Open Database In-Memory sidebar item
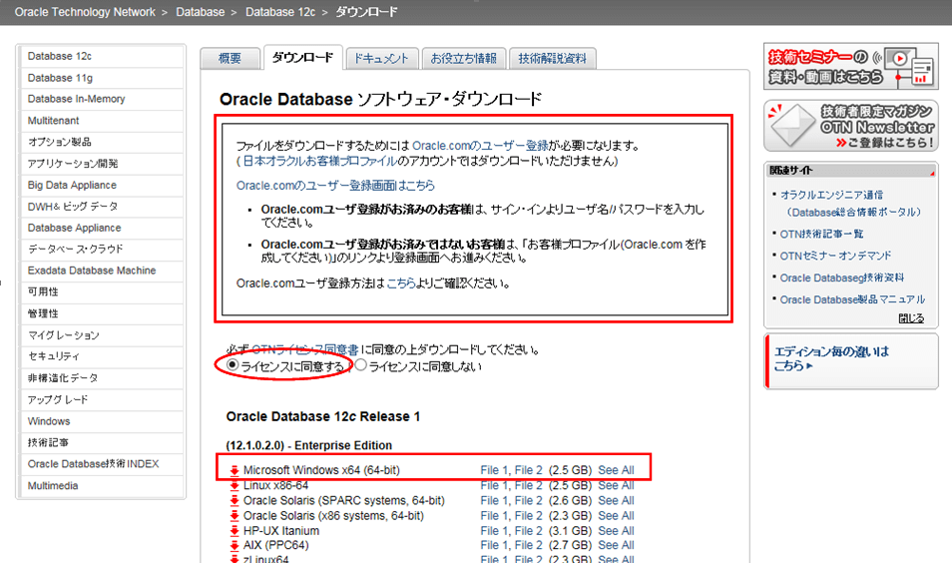The image size is (952, 563). click(102, 99)
